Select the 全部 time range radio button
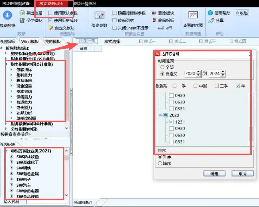This screenshot has height=207, width=259. 163,67
